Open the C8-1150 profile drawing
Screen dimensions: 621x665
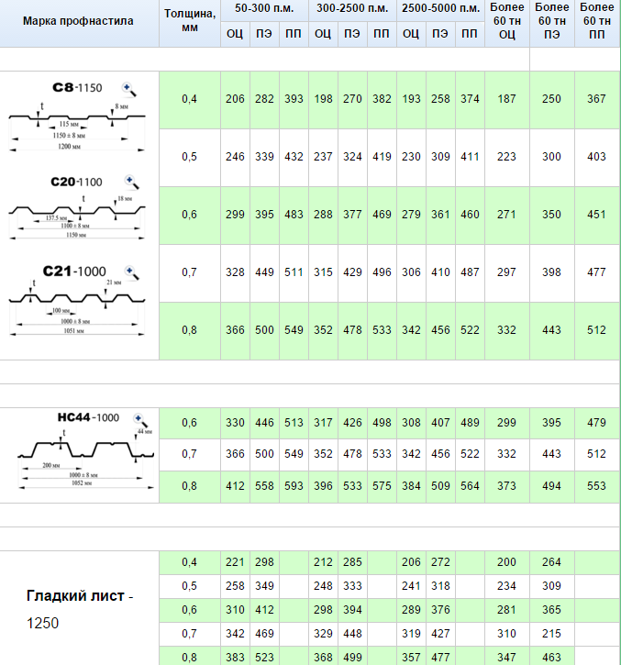[x=77, y=127]
